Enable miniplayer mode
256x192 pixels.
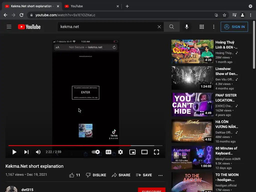click(132, 152)
